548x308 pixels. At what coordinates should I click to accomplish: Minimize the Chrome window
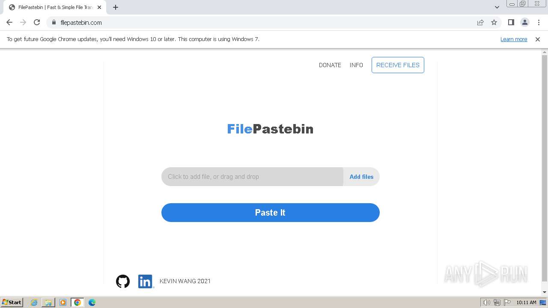512,4
